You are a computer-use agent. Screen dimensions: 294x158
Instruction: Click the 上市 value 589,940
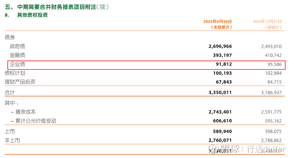222,132
